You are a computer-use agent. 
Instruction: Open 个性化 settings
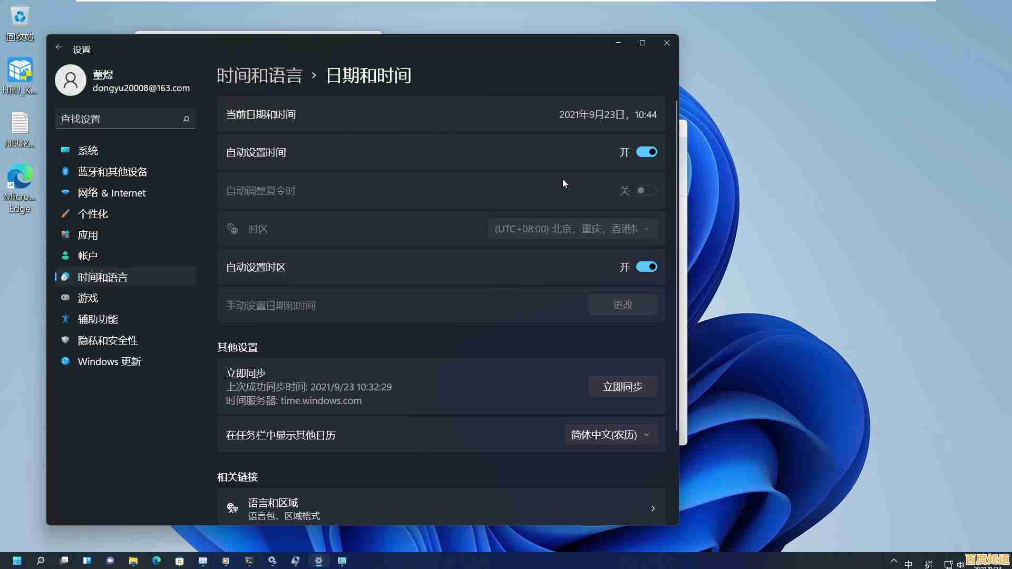pyautogui.click(x=93, y=214)
